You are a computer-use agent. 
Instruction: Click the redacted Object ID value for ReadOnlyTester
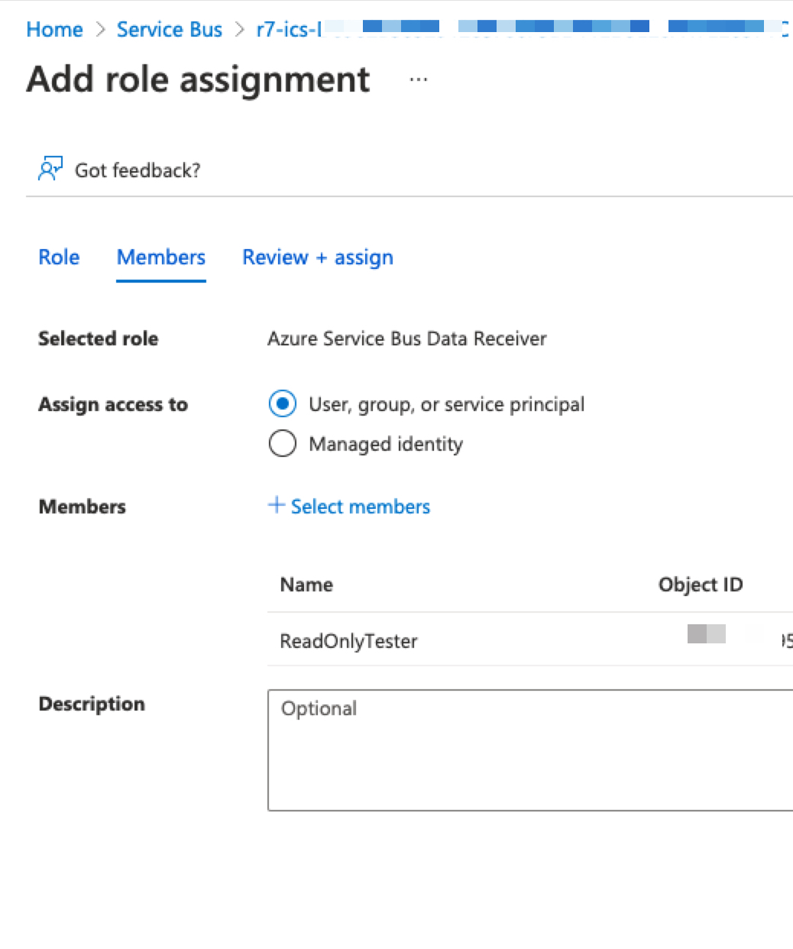[x=707, y=634]
